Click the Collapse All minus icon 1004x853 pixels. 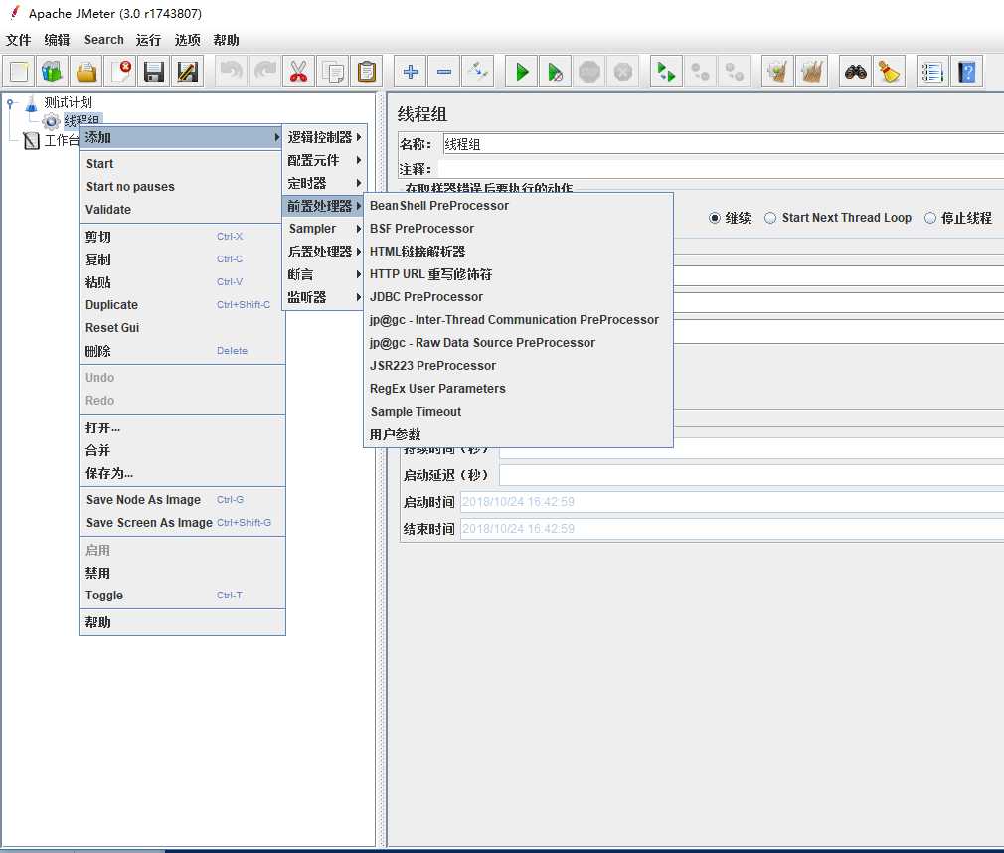[x=444, y=72]
